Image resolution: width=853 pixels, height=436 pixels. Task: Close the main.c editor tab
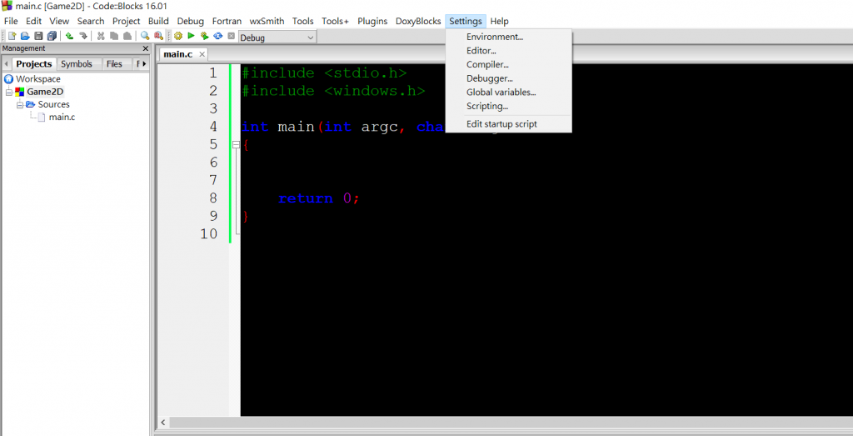[202, 54]
